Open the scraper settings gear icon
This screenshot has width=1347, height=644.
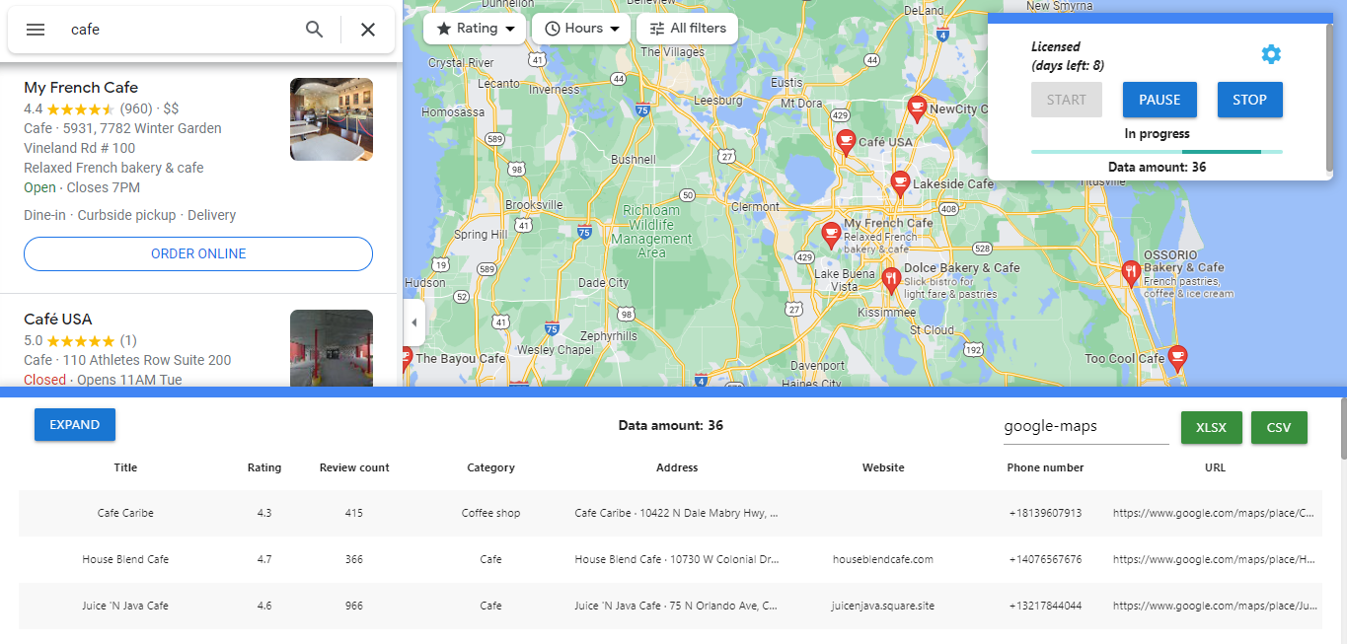tap(1271, 54)
